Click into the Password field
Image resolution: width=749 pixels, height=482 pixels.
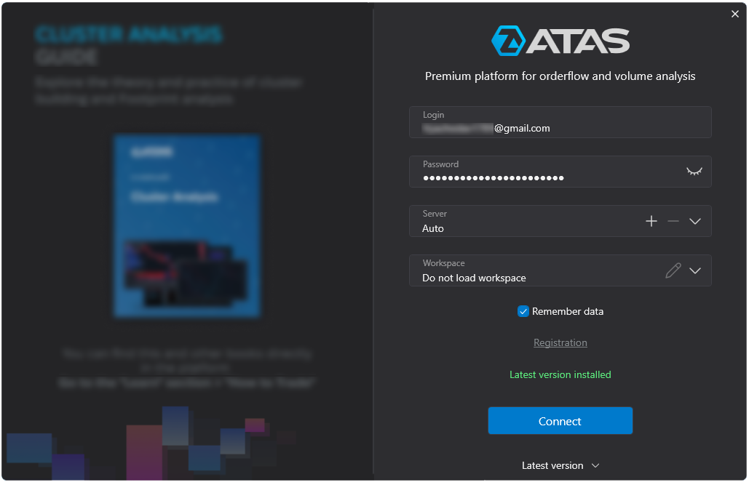(x=560, y=172)
